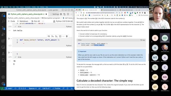Open the Accounts menu in VS Code
Image resolution: width=171 pixels, height=96 pixels.
(3, 77)
